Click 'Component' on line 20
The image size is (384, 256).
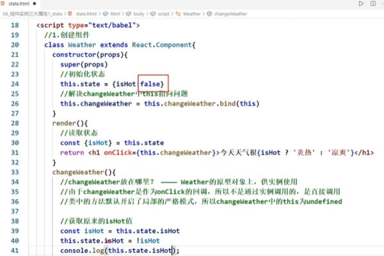click(x=173, y=45)
